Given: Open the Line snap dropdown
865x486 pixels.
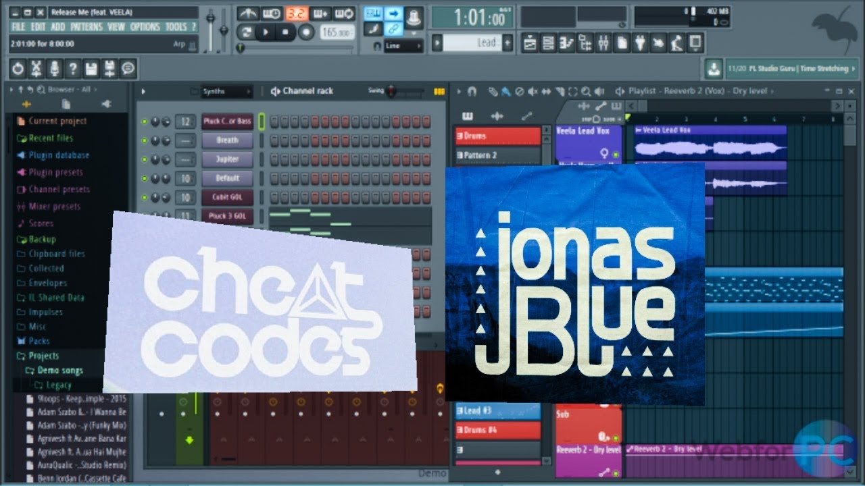Looking at the screenshot, I should coord(403,46).
